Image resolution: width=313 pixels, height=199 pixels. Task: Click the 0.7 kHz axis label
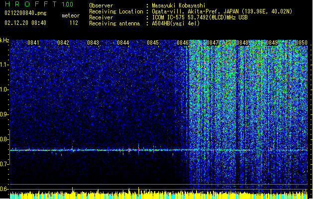pyautogui.click(x=4, y=164)
